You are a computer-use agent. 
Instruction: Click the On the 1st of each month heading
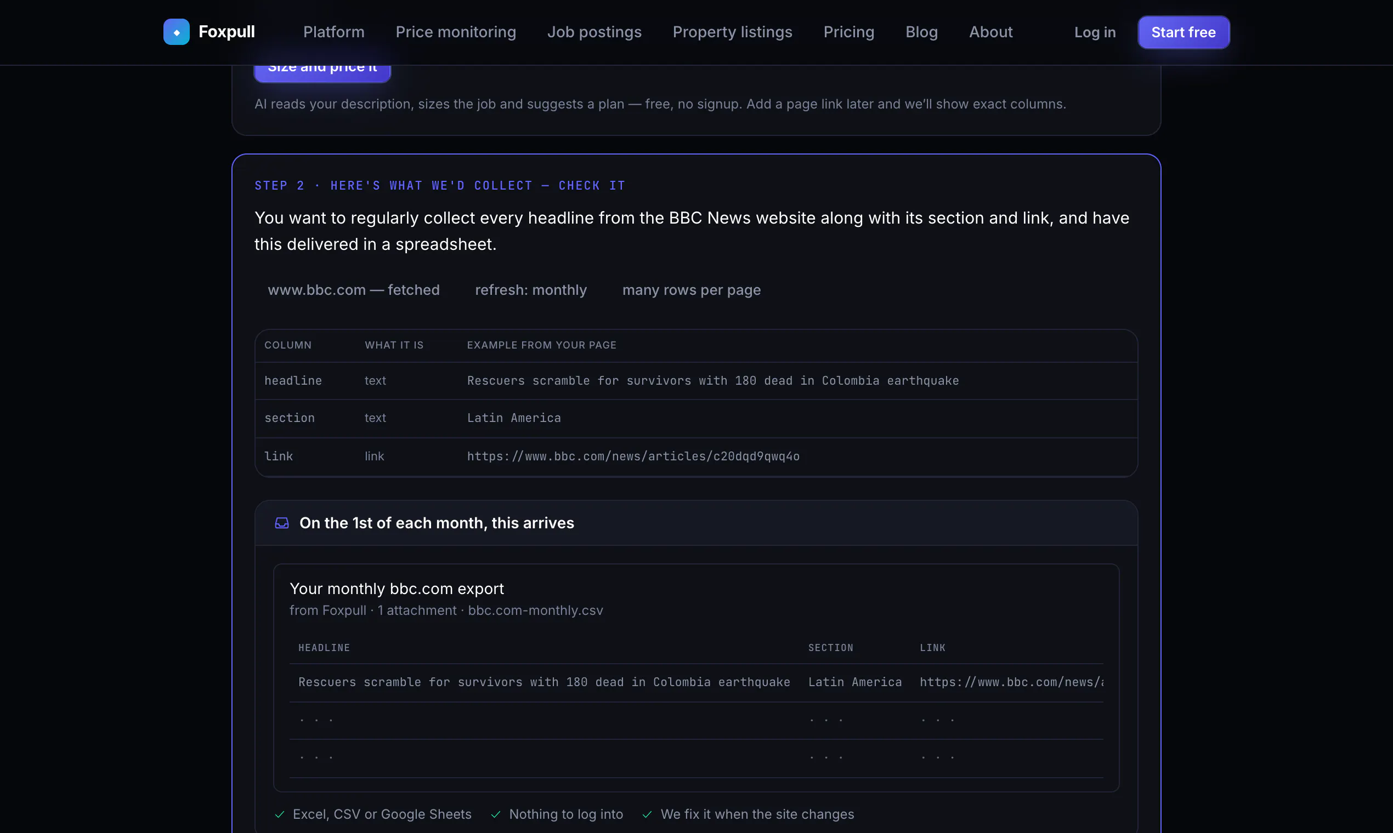(x=437, y=523)
